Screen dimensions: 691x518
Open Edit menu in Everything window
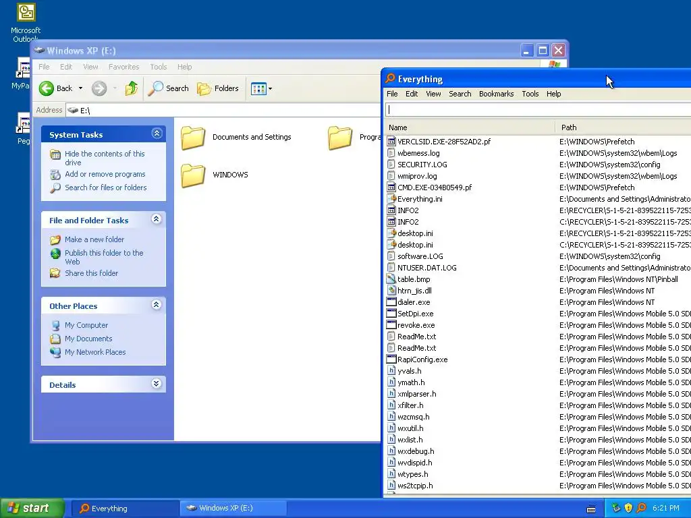(x=412, y=93)
